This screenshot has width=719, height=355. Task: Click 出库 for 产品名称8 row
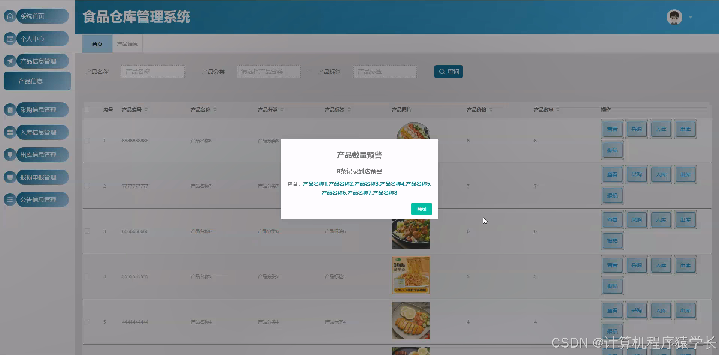pyautogui.click(x=685, y=129)
